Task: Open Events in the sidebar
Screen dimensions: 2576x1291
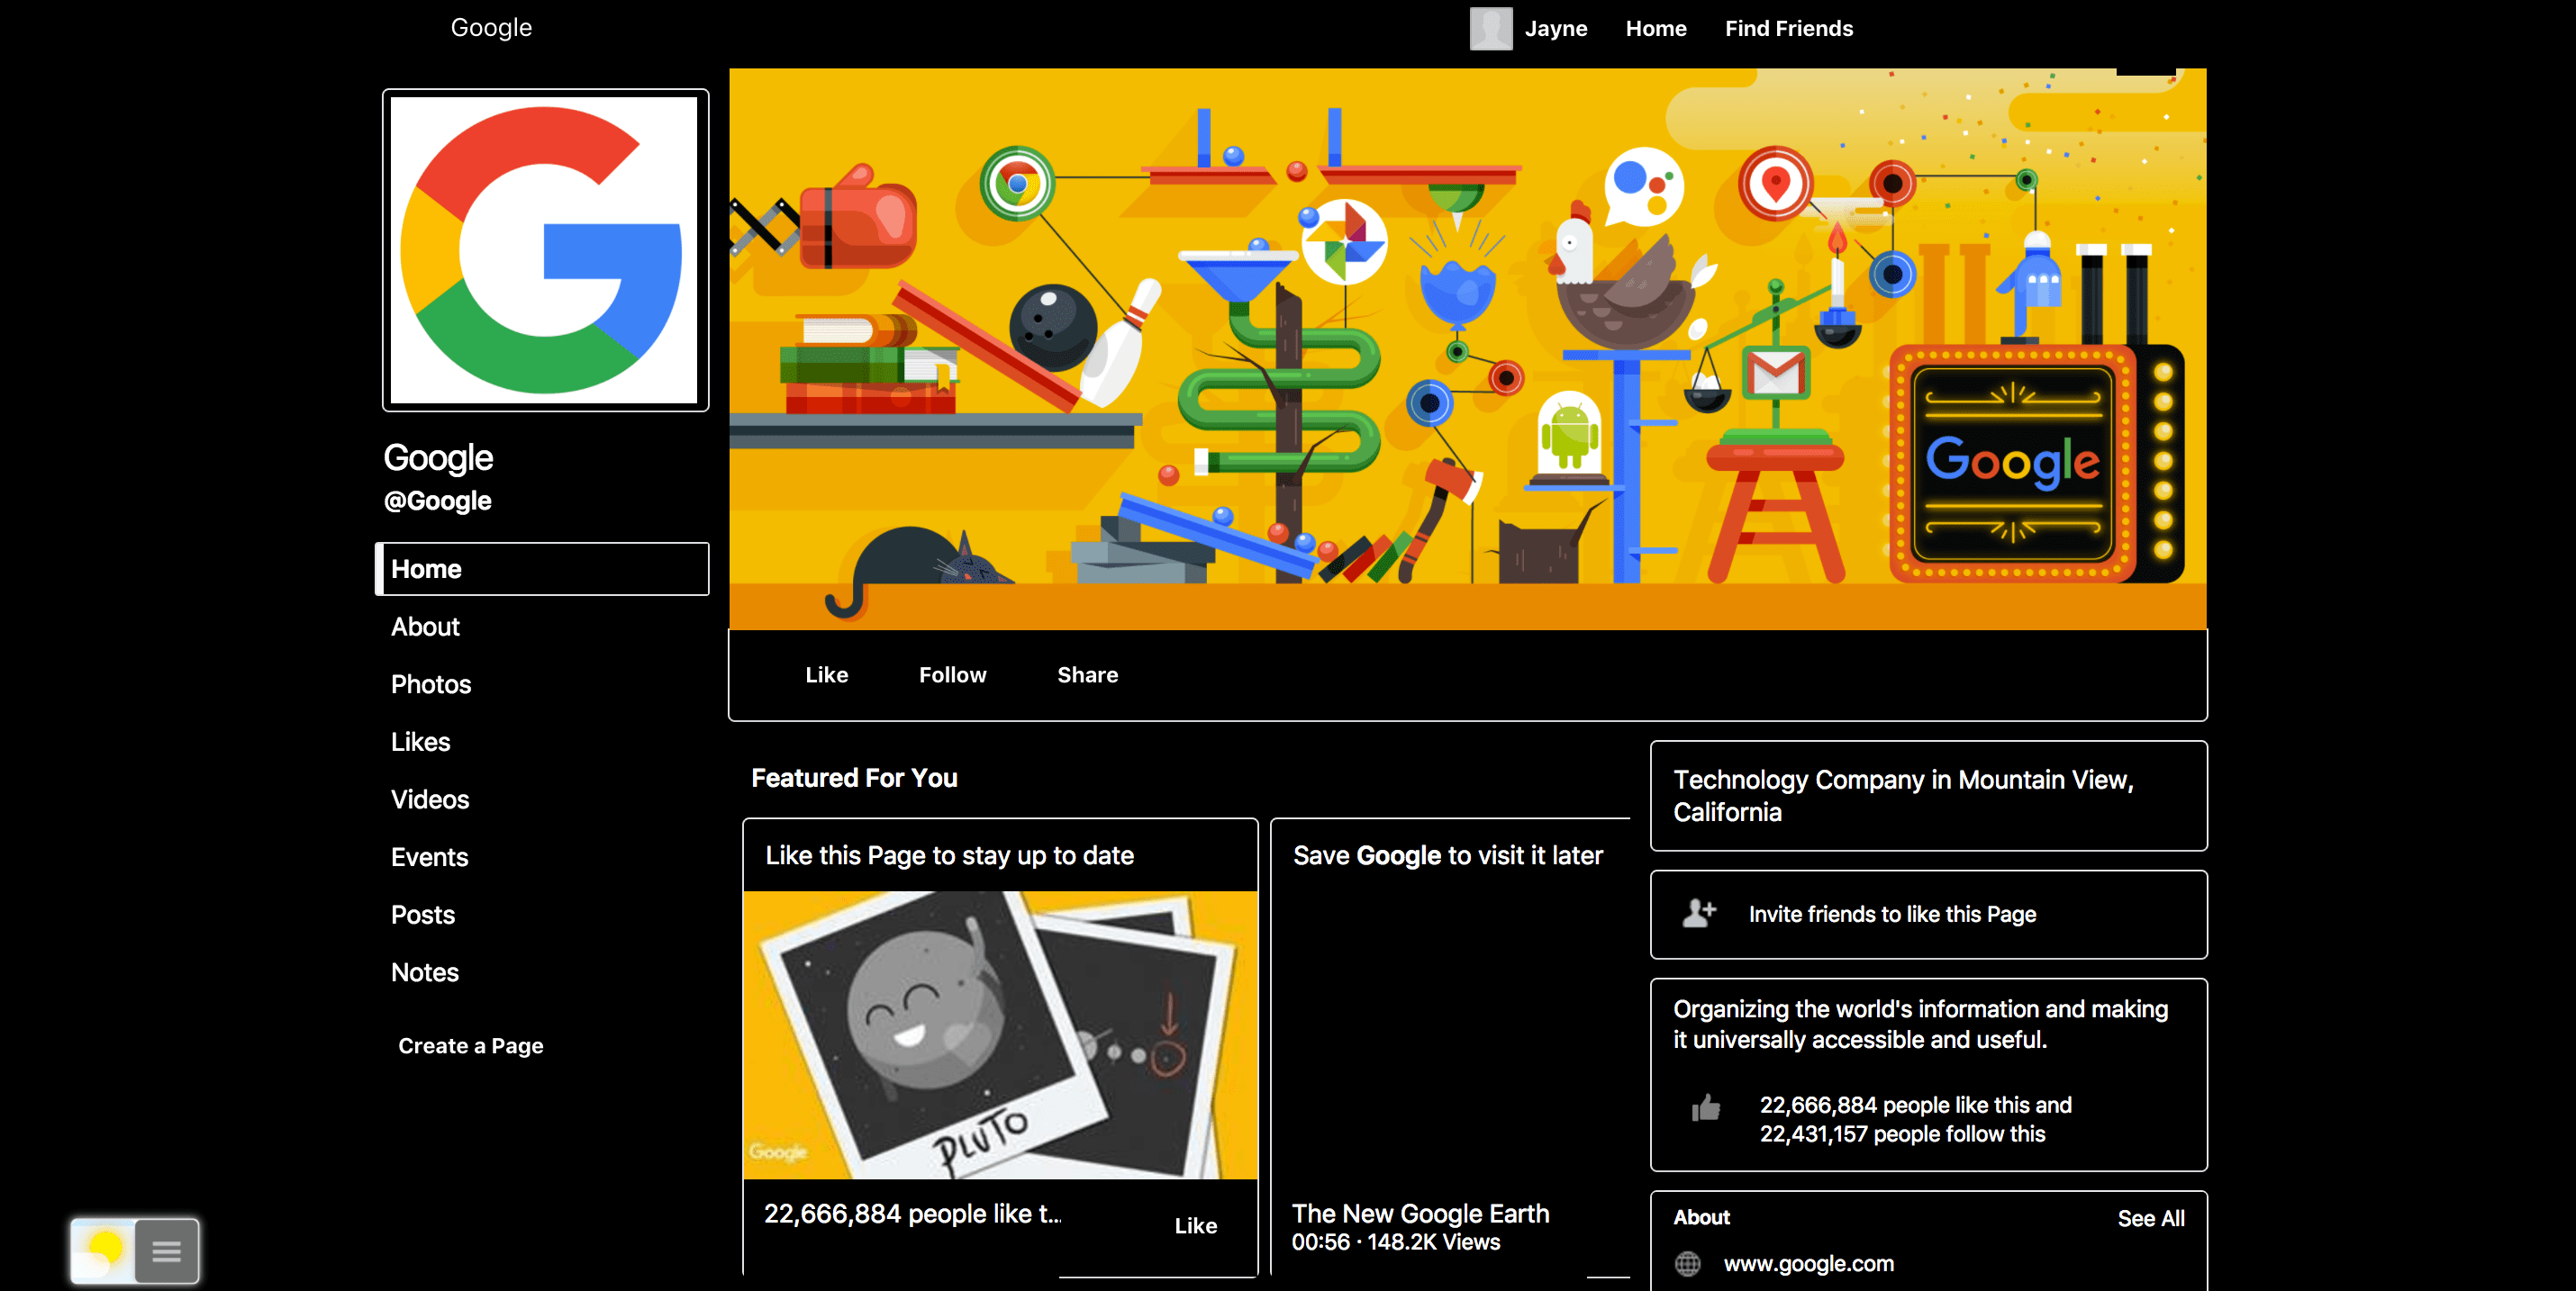Action: (429, 857)
